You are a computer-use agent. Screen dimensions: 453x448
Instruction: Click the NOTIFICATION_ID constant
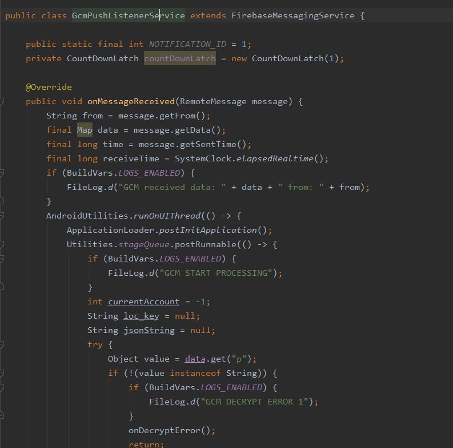pos(187,44)
